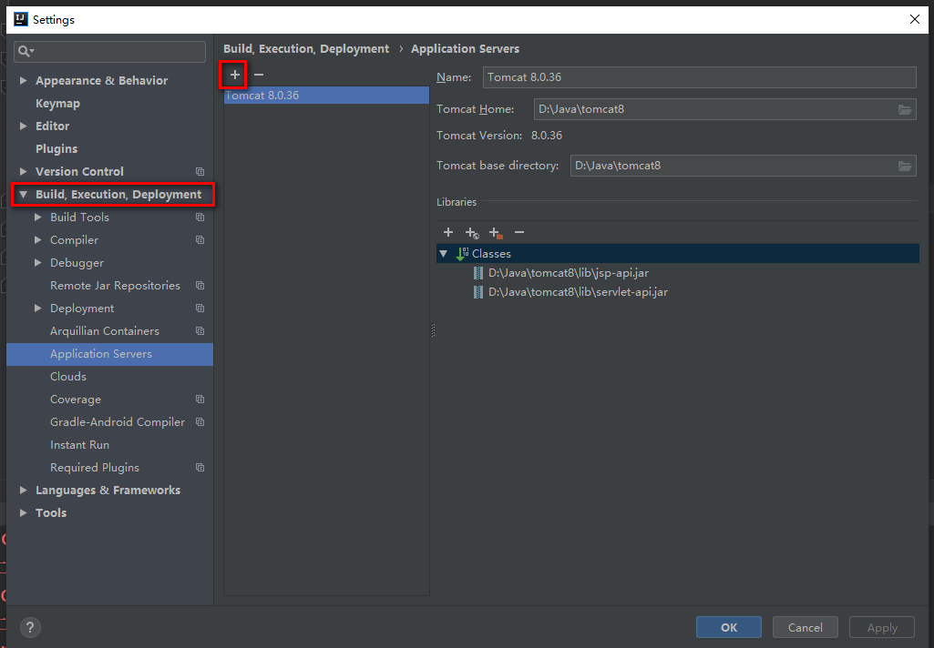Select Tomcat 8.0.36 in server list
Viewport: 934px width, 648px height.
pos(326,96)
